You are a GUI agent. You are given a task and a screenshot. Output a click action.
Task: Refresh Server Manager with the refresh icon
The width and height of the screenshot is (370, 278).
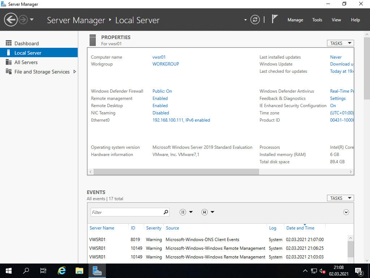click(255, 20)
